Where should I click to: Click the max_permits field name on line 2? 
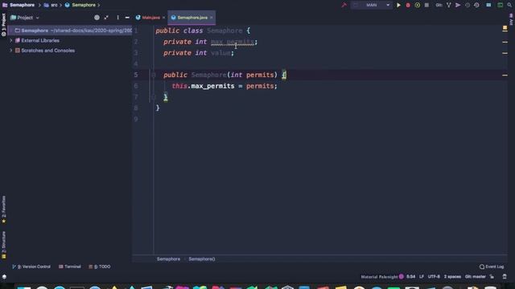click(x=233, y=42)
